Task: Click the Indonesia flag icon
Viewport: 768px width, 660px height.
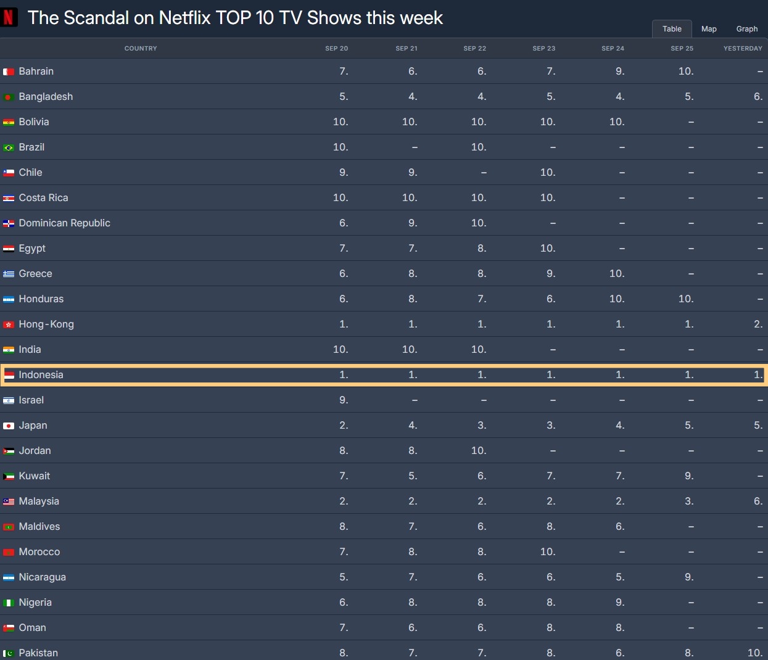Action: (9, 376)
